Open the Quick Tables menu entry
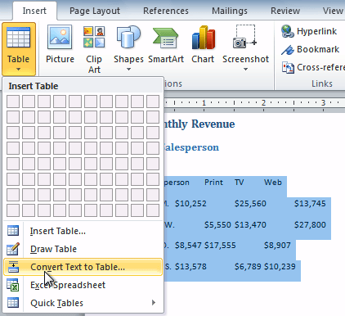This screenshot has height=316, width=345. coord(83,303)
